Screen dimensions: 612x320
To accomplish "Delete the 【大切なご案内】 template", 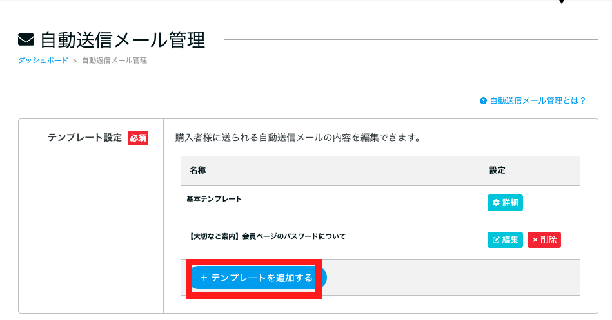I will pyautogui.click(x=544, y=240).
